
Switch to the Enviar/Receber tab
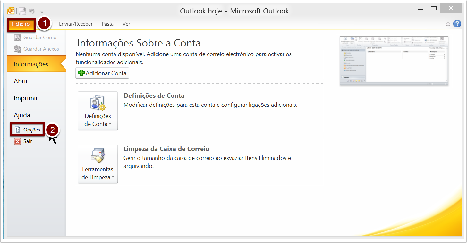click(x=76, y=24)
